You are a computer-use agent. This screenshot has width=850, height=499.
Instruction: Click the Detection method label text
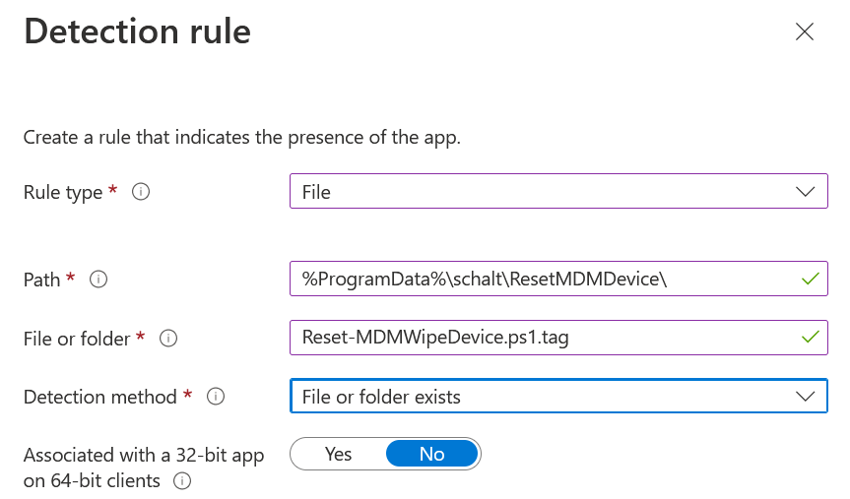click(100, 398)
